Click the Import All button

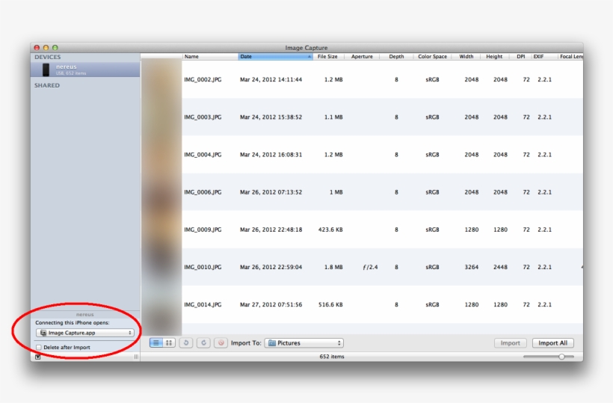pos(553,343)
